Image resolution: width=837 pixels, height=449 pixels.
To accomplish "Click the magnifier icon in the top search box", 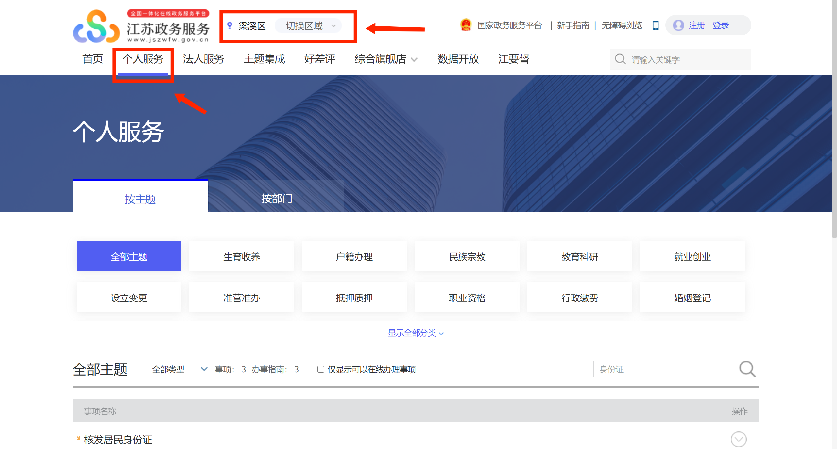I will point(620,59).
